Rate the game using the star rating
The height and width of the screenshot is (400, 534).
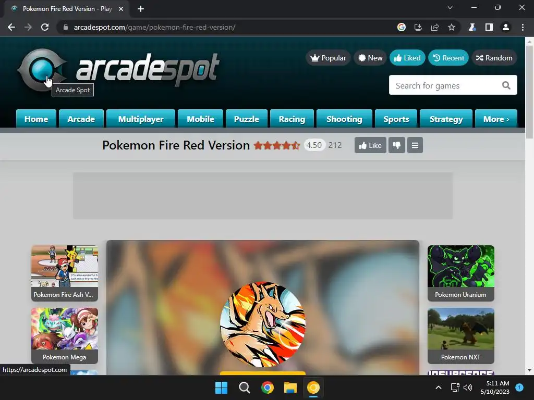click(x=277, y=145)
